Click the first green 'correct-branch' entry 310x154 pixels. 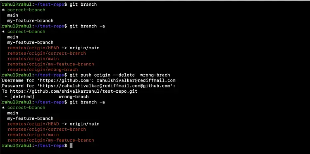(26, 10)
